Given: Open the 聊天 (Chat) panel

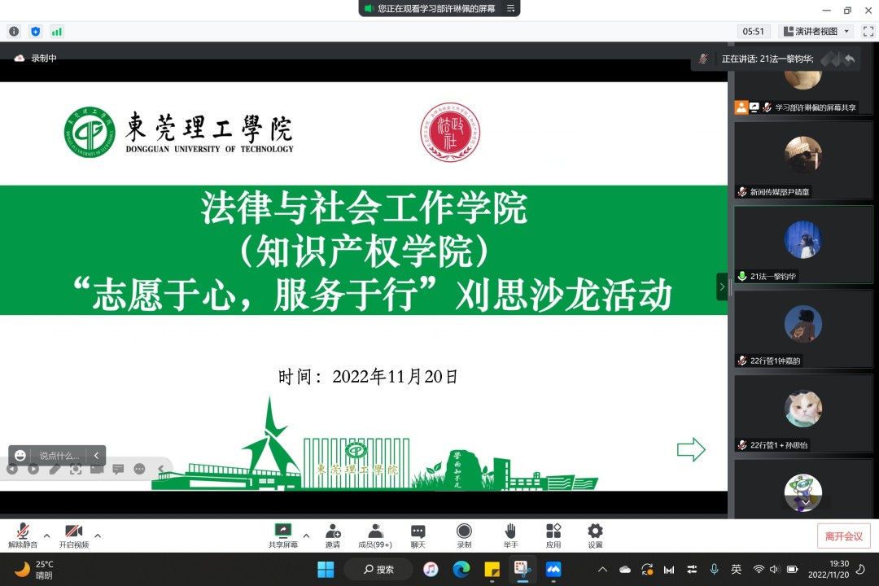Looking at the screenshot, I should pos(418,534).
